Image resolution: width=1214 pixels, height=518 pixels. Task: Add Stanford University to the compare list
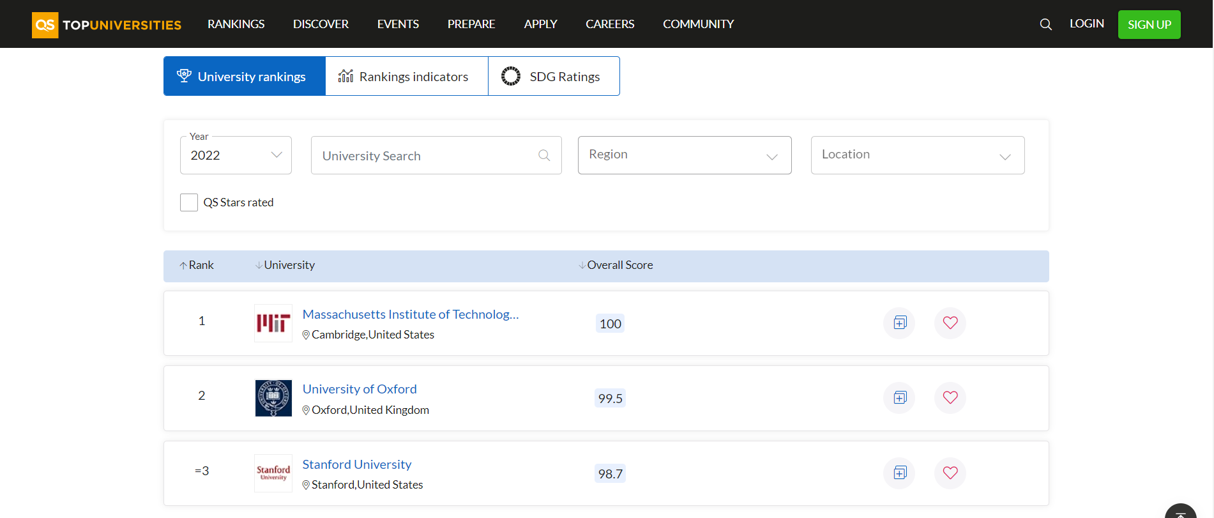click(900, 473)
